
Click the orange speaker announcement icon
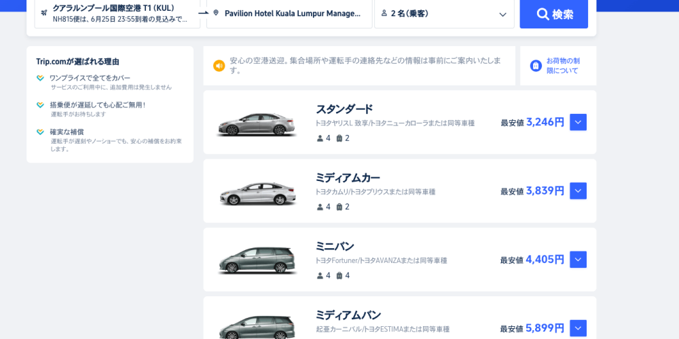click(219, 66)
